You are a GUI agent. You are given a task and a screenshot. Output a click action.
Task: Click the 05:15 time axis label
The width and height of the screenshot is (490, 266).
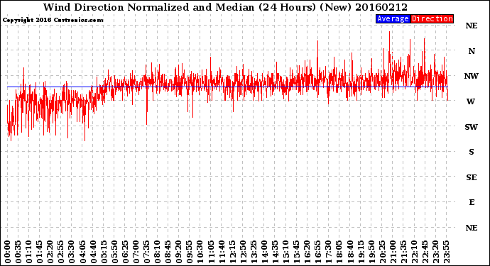point(104,252)
